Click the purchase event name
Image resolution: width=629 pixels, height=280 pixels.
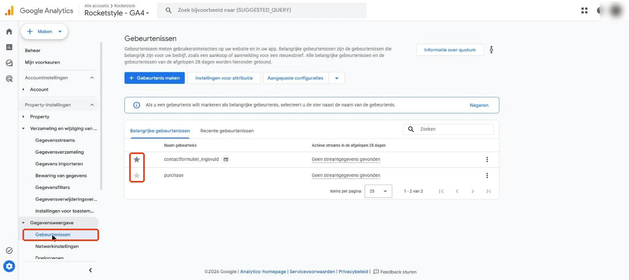pos(174,175)
